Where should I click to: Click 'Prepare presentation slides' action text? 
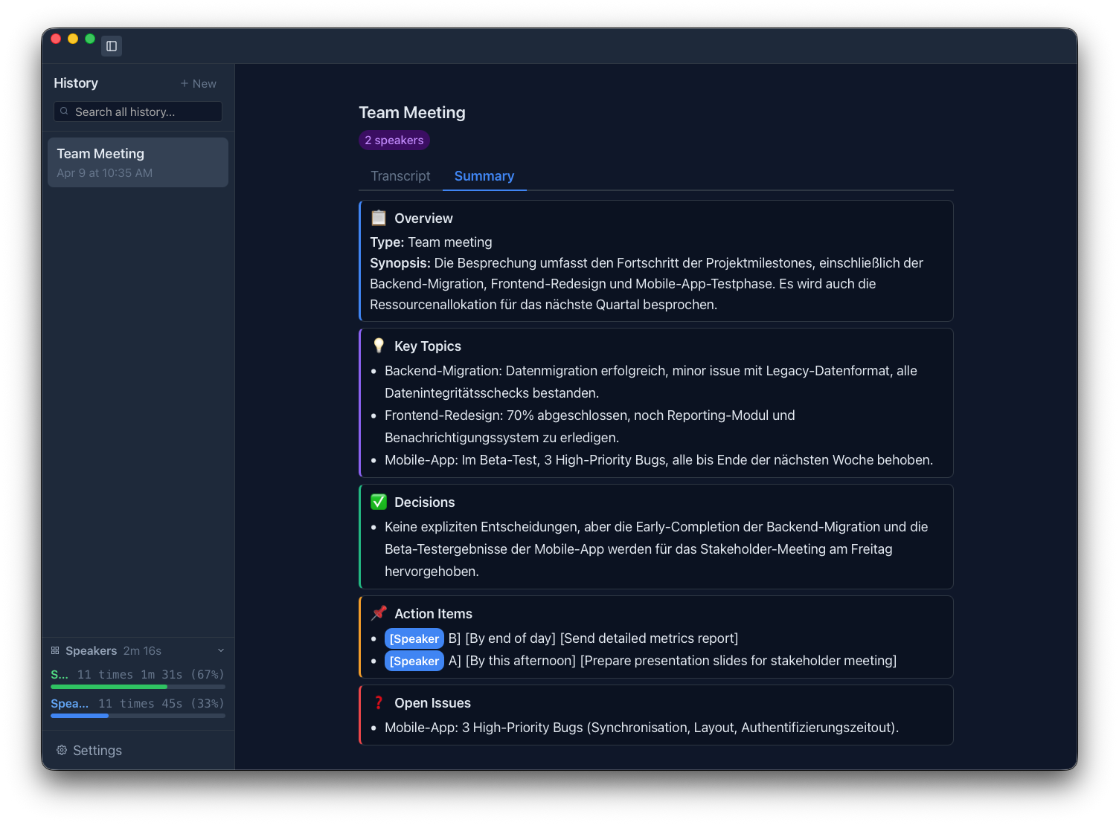[x=738, y=661]
